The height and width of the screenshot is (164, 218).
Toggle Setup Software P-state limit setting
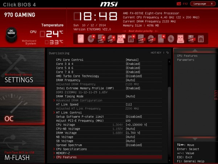[x=134, y=117]
